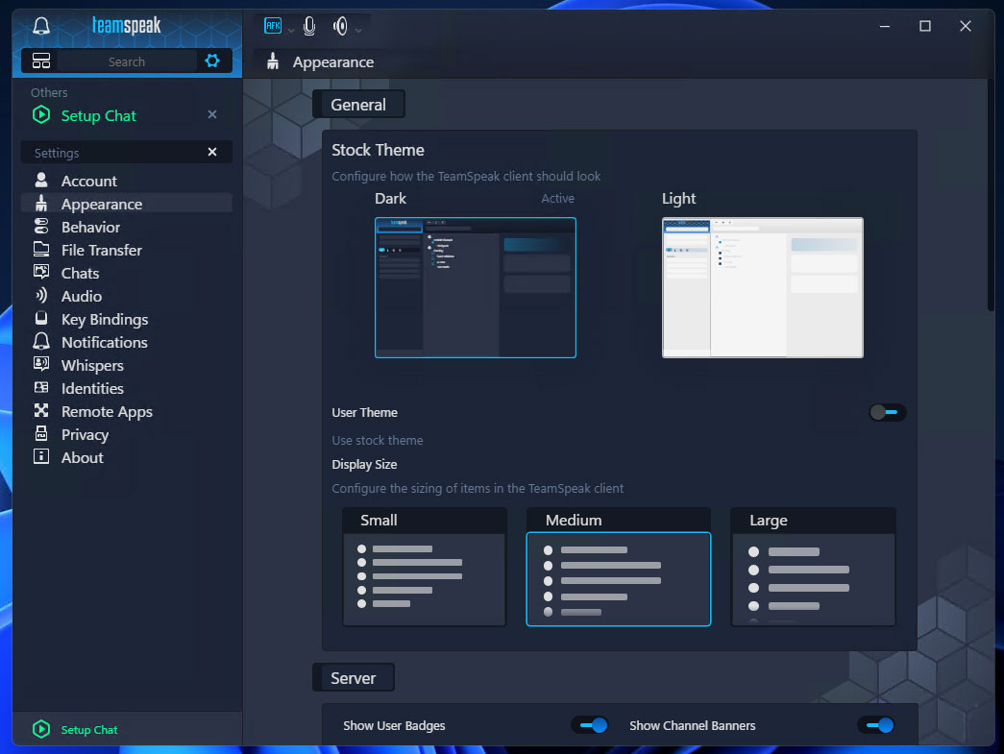Open the notifications bell in header

(41, 26)
